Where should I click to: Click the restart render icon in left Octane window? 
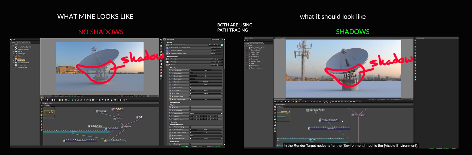pos(55,100)
